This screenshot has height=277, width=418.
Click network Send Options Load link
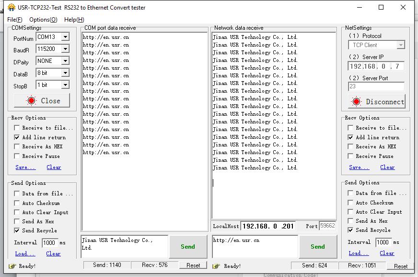[359, 253]
